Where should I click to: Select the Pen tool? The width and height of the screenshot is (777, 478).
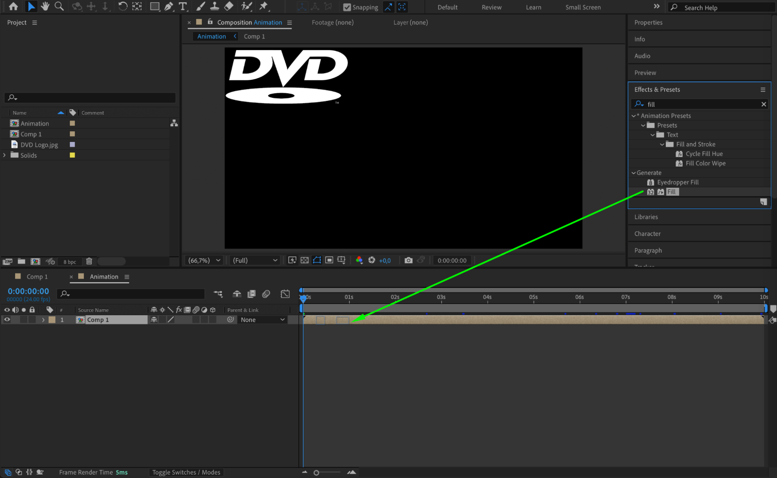pos(169,6)
